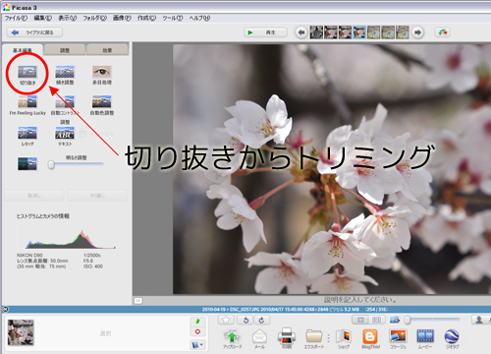Screen dimensions: 491x354
Task: Click the caption field to add description
Action: pyautogui.click(x=360, y=300)
